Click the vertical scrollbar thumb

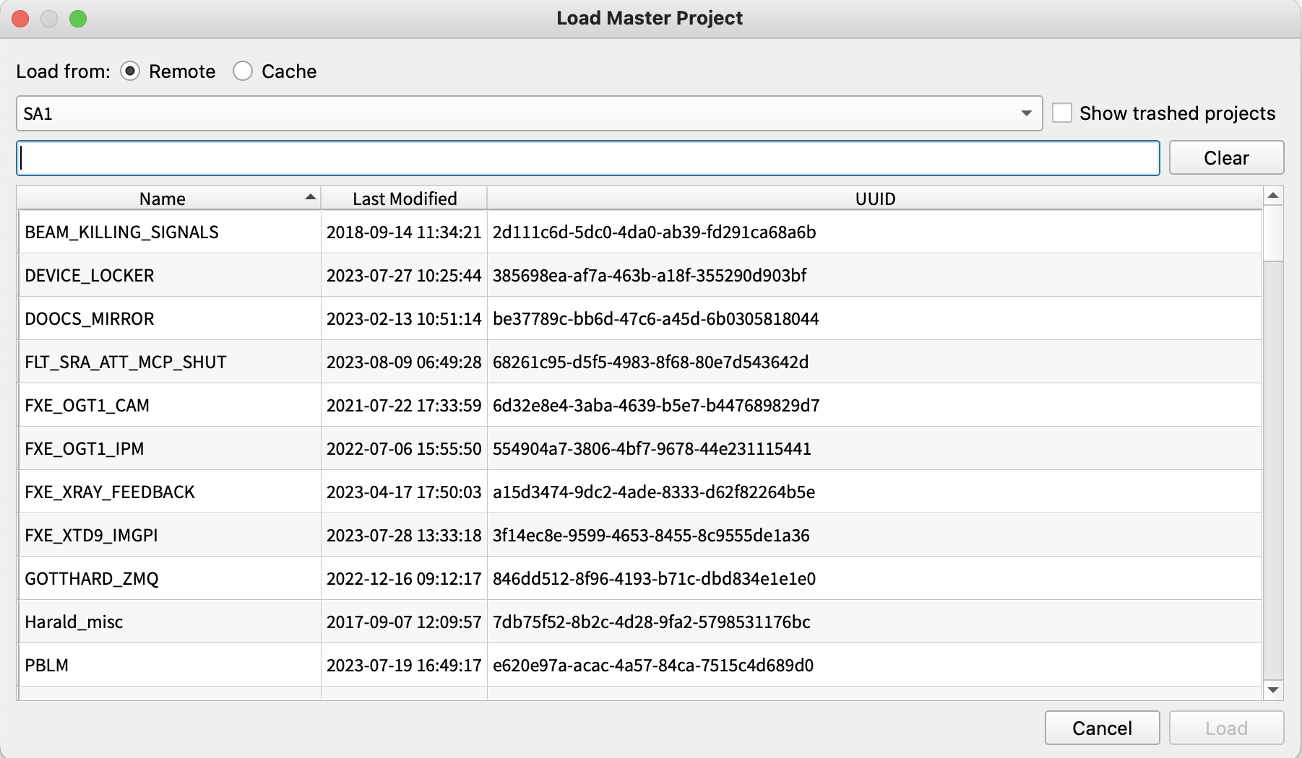click(x=1273, y=233)
